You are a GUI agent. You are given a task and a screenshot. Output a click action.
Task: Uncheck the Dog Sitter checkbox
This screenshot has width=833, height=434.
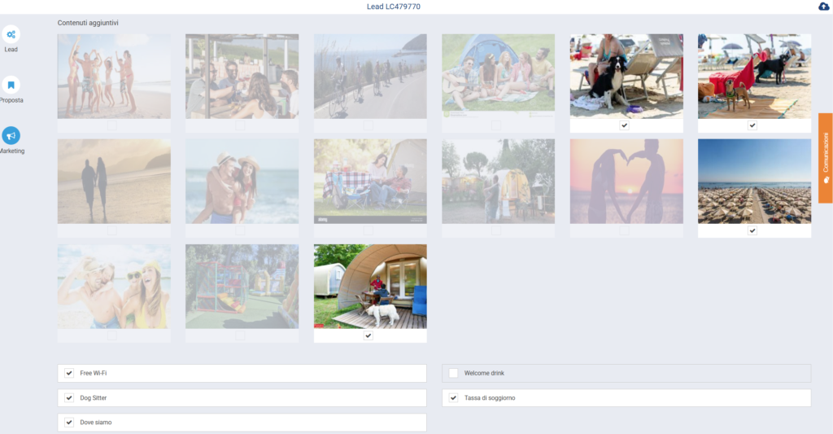coord(69,398)
